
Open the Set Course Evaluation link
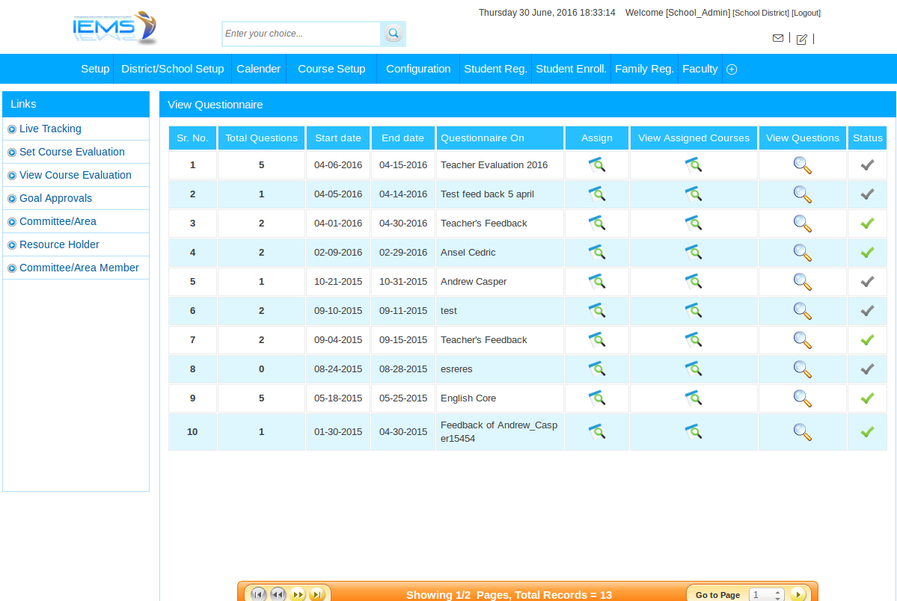72,152
